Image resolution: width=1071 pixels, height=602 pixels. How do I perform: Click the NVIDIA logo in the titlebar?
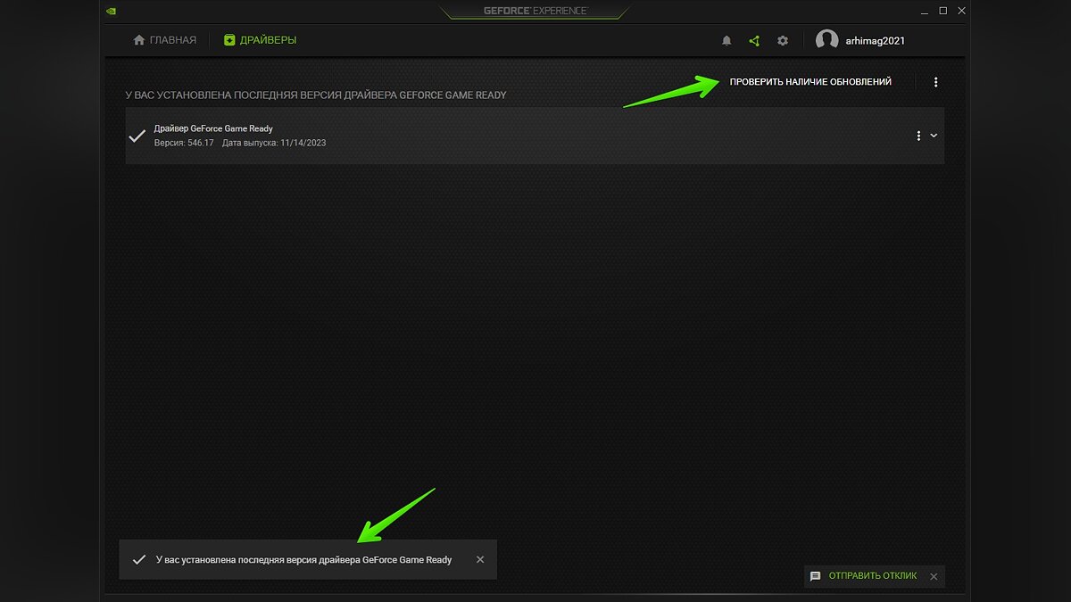click(x=111, y=11)
